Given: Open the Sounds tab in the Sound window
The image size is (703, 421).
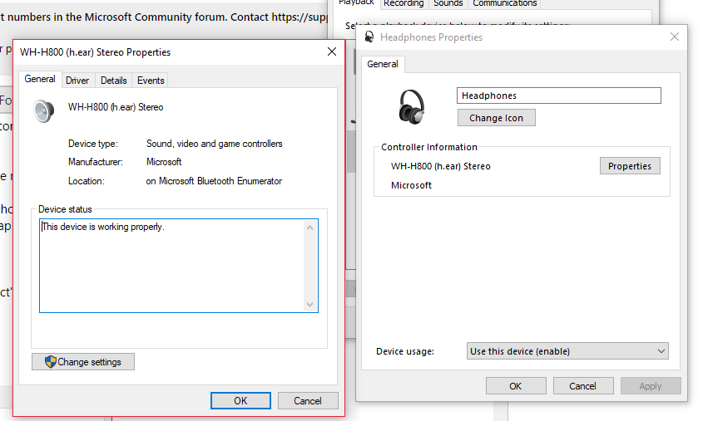Looking at the screenshot, I should coord(448,3).
